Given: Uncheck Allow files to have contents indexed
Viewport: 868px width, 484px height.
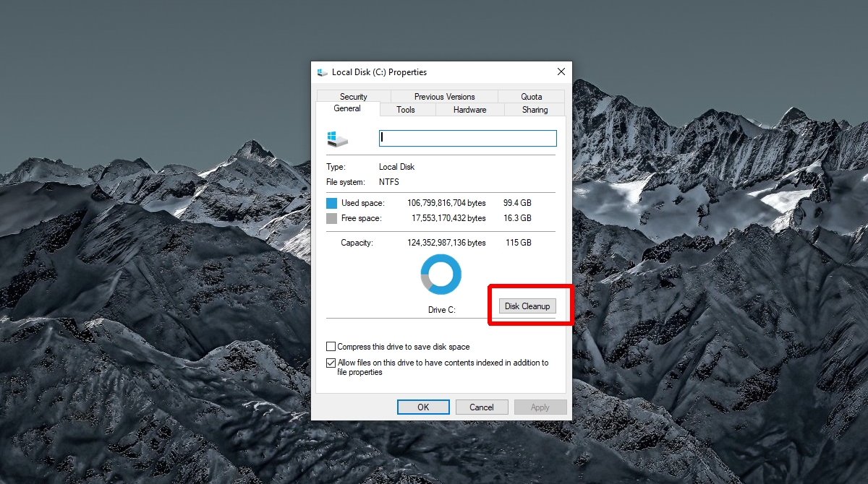Looking at the screenshot, I should click(331, 363).
